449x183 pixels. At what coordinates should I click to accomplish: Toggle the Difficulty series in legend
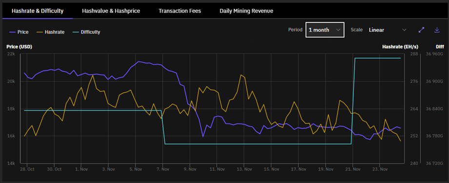coord(86,32)
